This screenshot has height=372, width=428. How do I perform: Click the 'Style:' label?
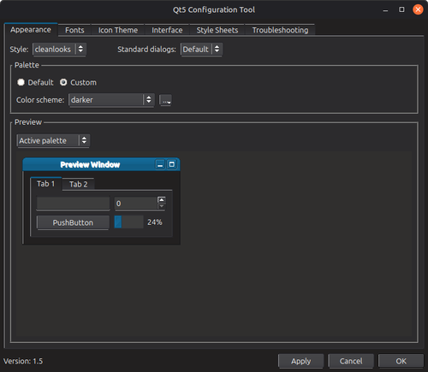[19, 50]
